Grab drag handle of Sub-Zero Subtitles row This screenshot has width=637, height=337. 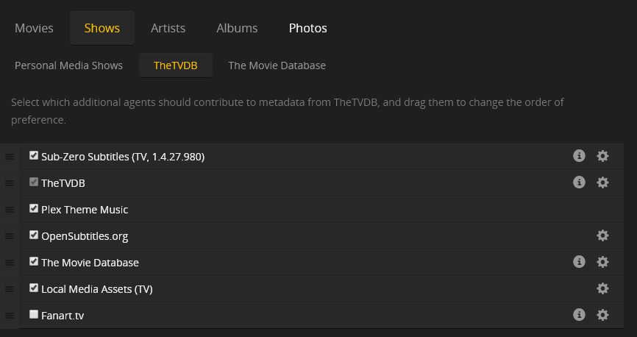pos(10,157)
